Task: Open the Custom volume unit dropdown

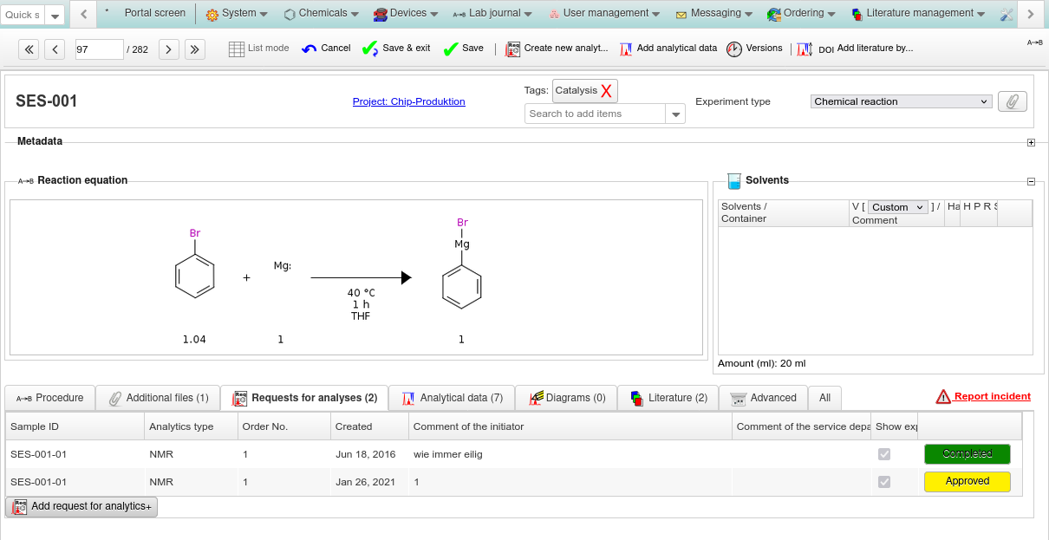Action: coord(897,207)
